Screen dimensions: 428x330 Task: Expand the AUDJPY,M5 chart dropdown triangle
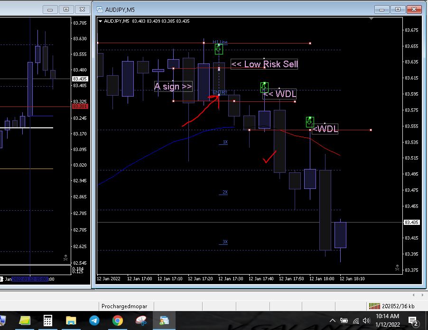point(100,21)
